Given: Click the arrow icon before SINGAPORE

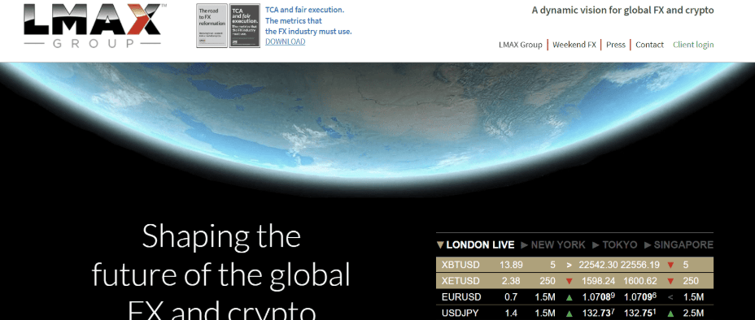Looking at the screenshot, I should (648, 245).
